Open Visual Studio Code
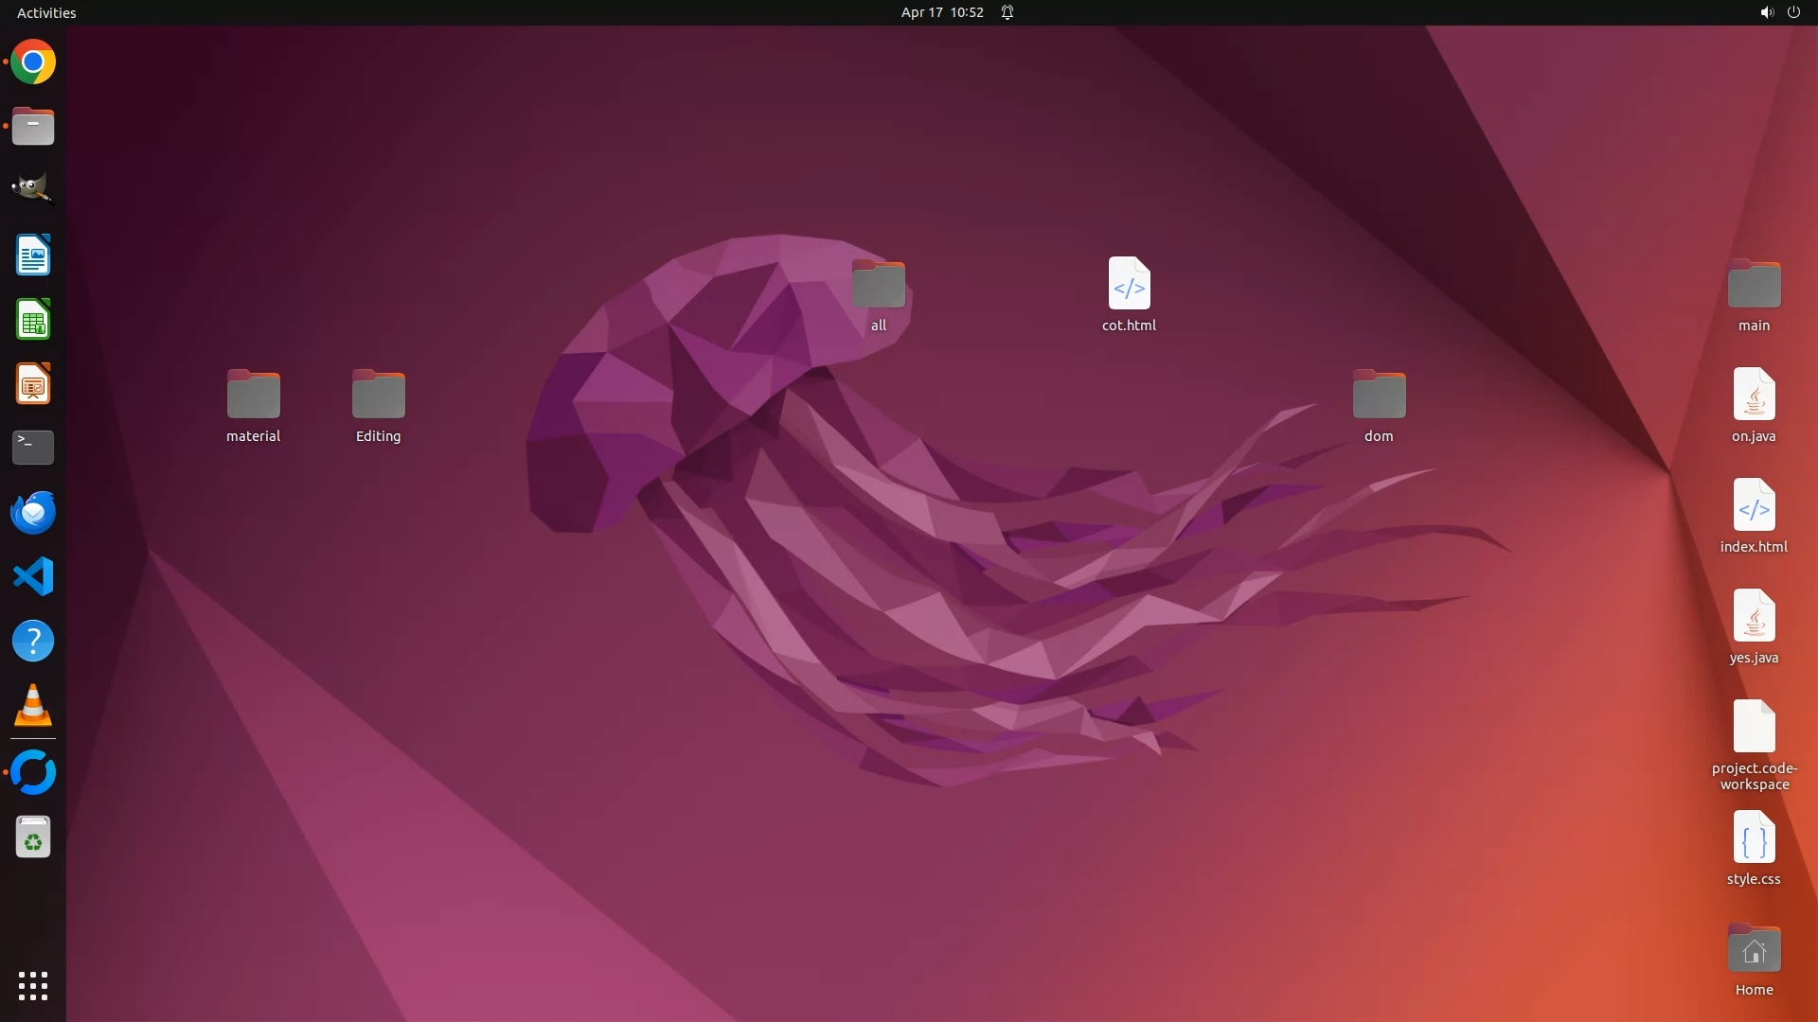This screenshot has width=1818, height=1022. pyautogui.click(x=33, y=576)
